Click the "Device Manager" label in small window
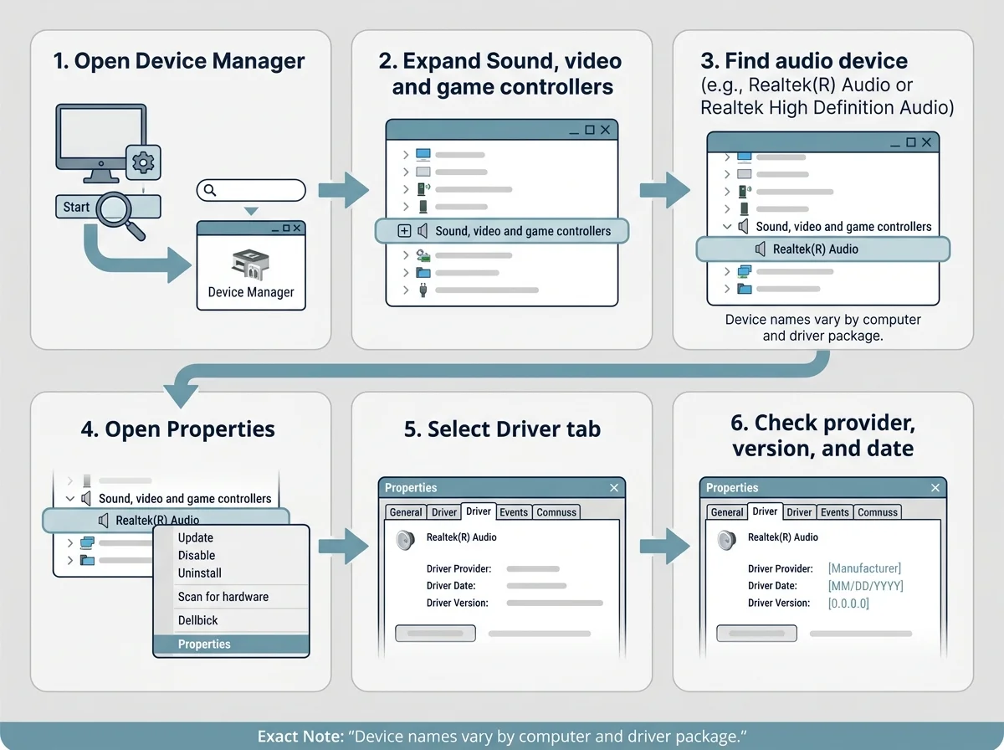 pos(251,292)
